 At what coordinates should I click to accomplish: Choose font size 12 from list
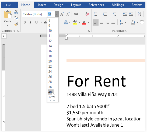tap(53, 41)
